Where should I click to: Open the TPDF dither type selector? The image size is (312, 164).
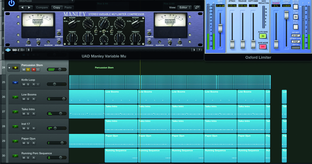point(295,42)
